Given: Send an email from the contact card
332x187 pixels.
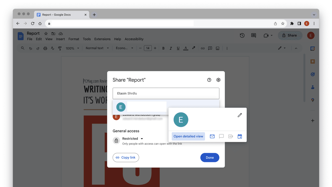Looking at the screenshot, I should click(212, 136).
